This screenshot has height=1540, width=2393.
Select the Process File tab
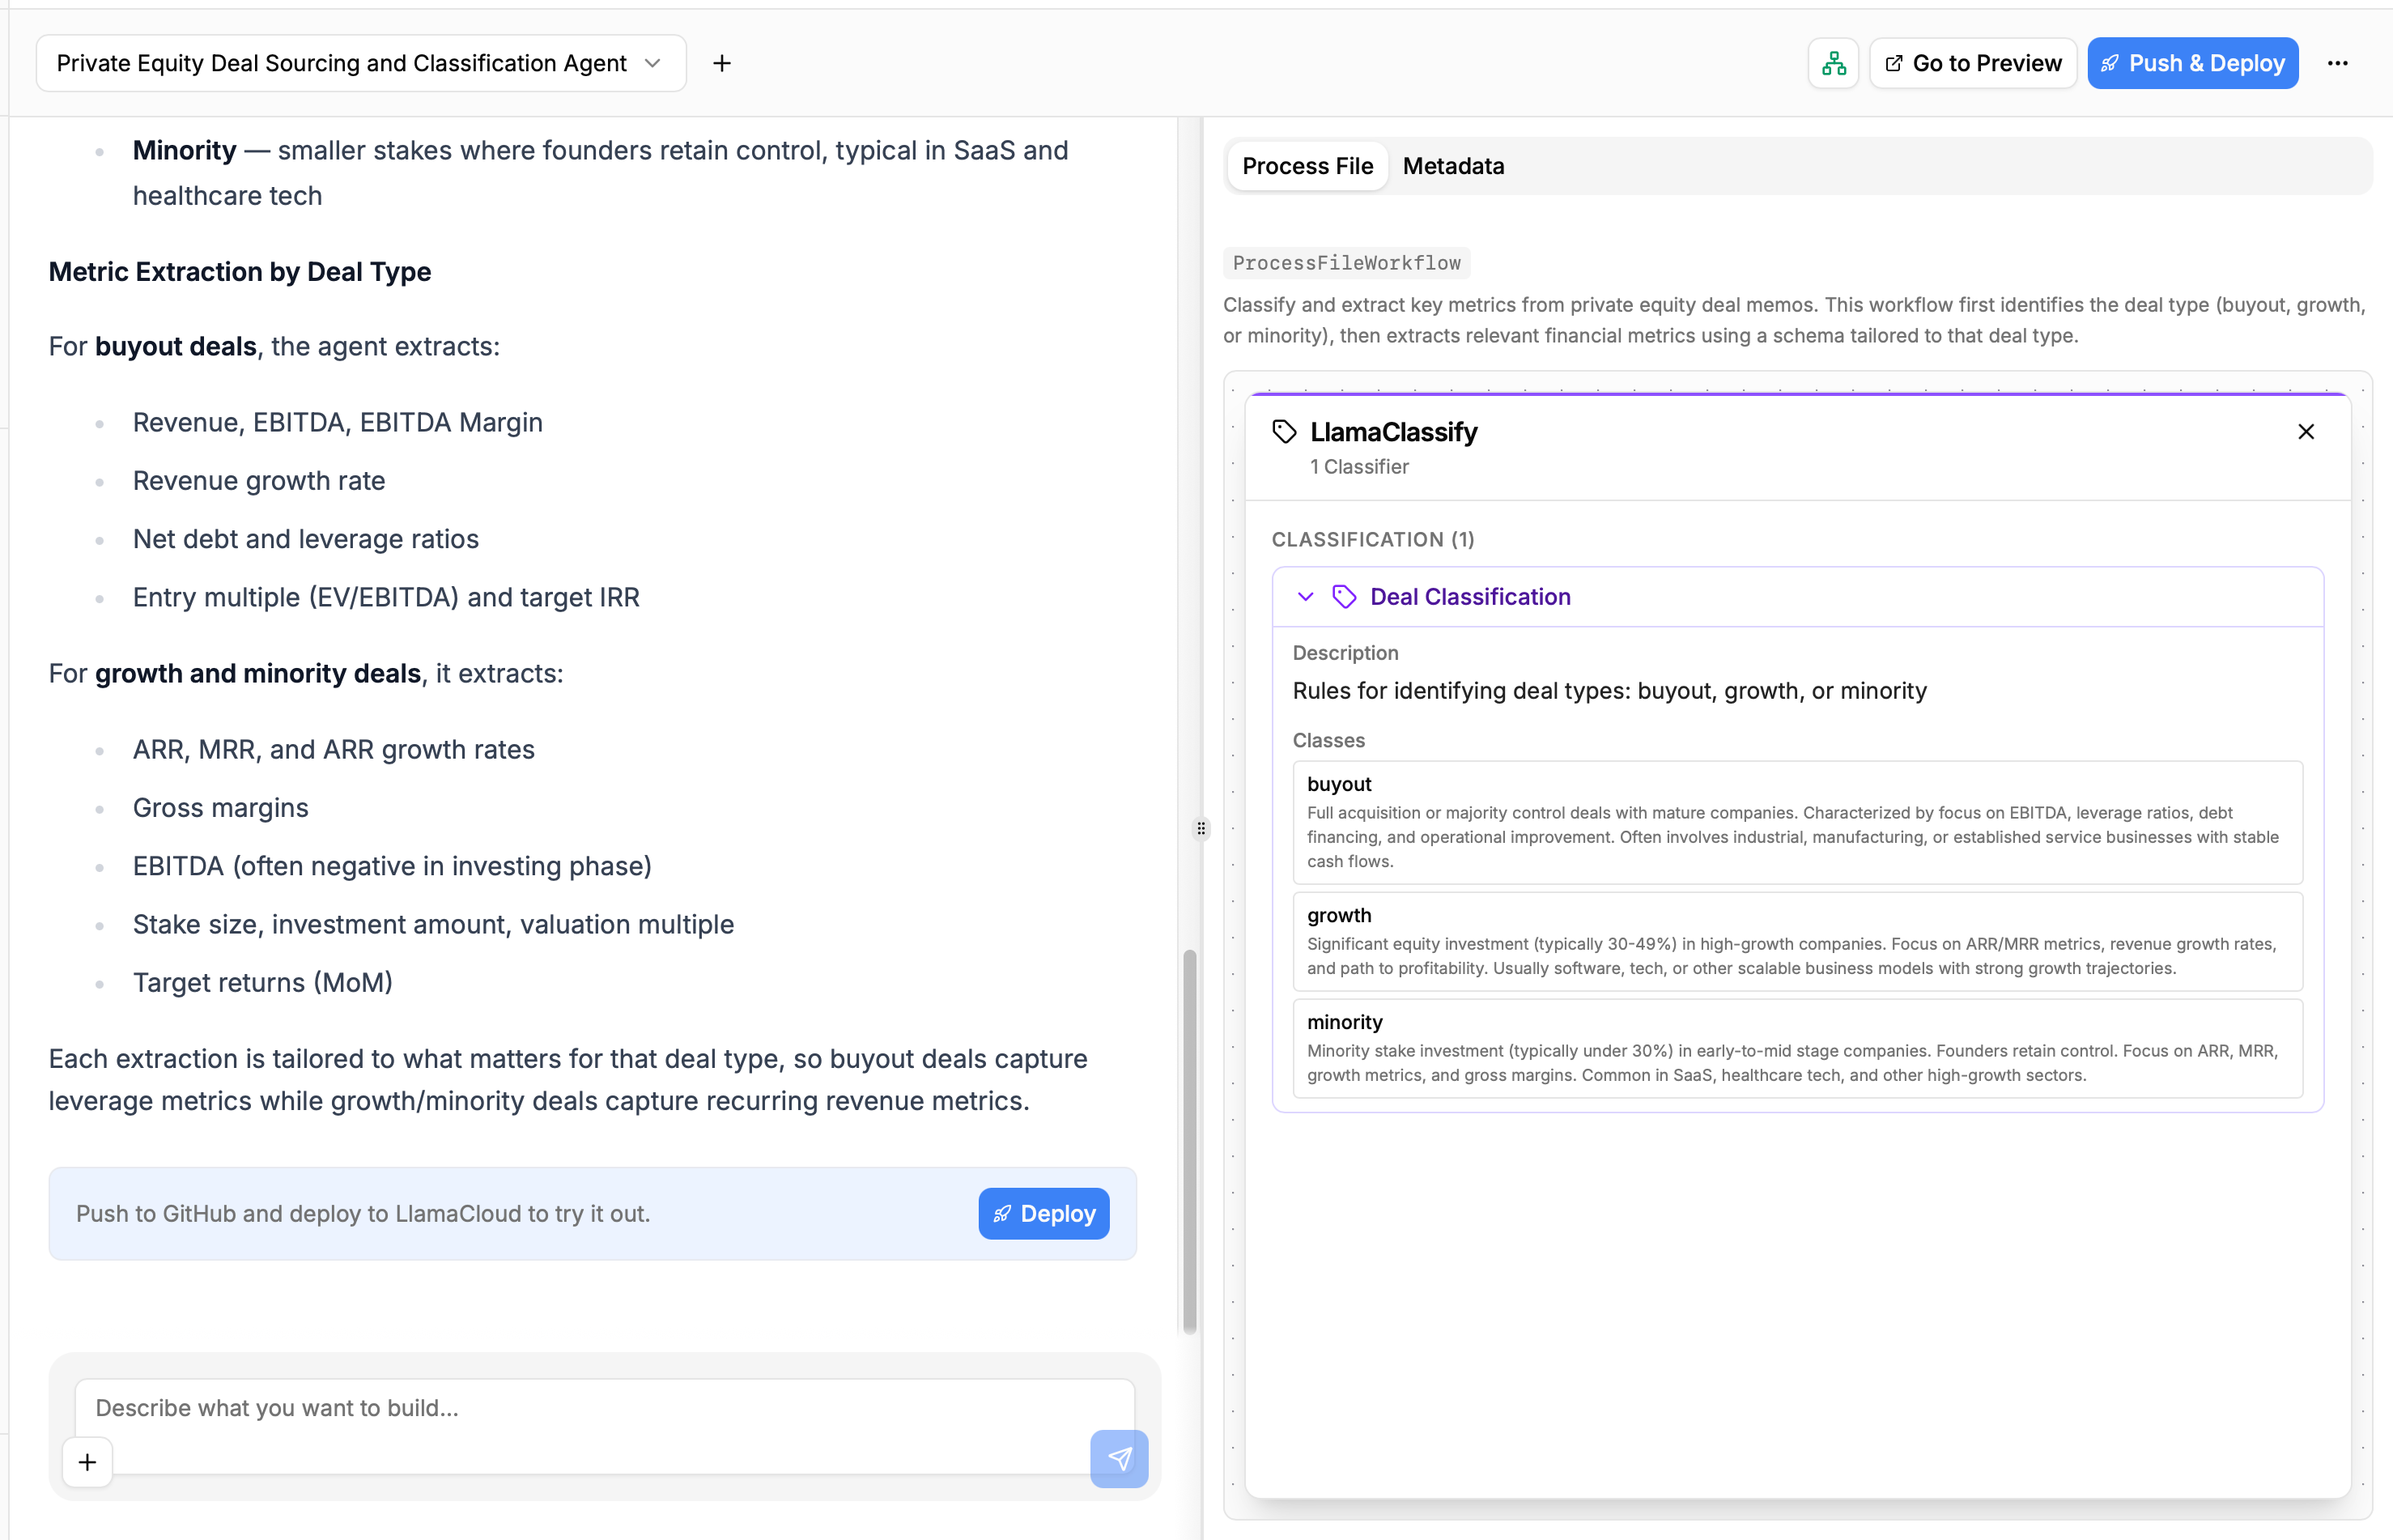coord(1307,166)
